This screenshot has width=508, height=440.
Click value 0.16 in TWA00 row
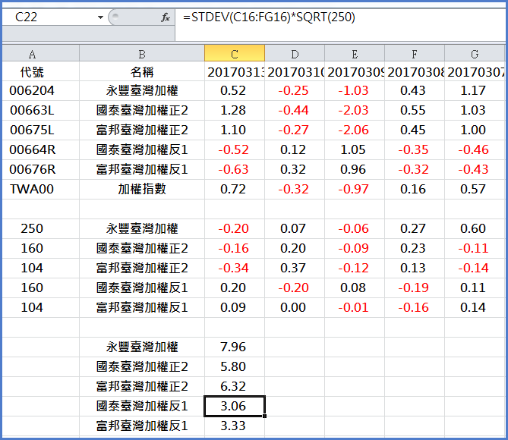tap(415, 190)
